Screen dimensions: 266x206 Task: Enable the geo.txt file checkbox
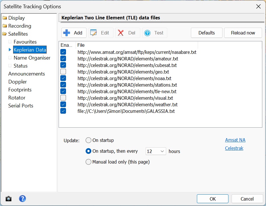(x=63, y=72)
